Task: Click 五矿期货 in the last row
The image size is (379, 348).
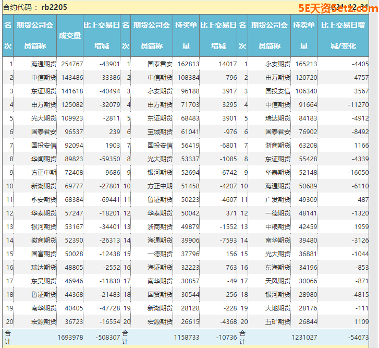Action: point(277,321)
